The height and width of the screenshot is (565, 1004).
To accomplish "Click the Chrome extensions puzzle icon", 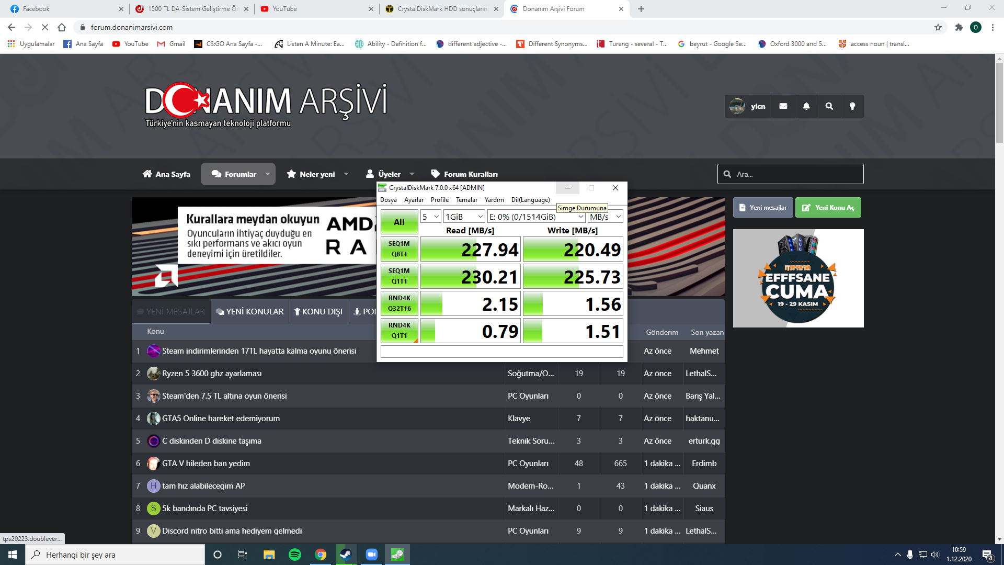I will pyautogui.click(x=959, y=27).
